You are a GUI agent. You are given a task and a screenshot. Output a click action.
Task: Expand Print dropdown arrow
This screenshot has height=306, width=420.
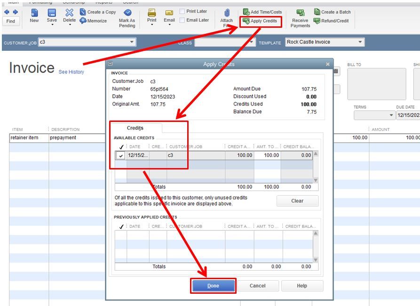[x=152, y=24]
